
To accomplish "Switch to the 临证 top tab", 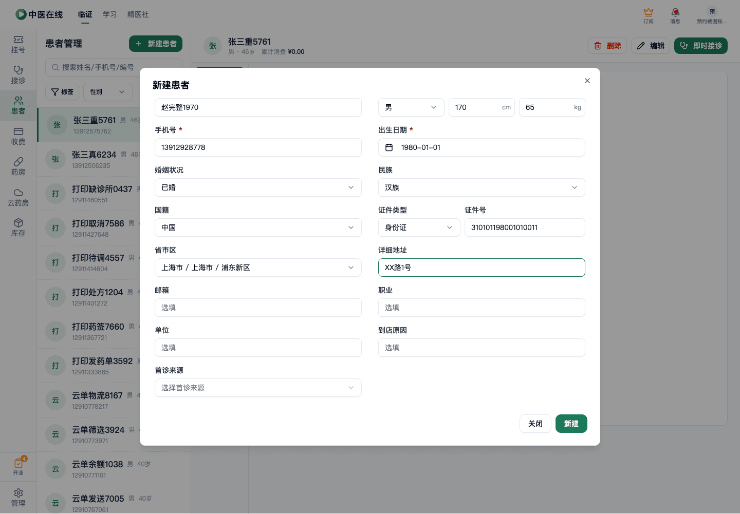I will pyautogui.click(x=85, y=14).
